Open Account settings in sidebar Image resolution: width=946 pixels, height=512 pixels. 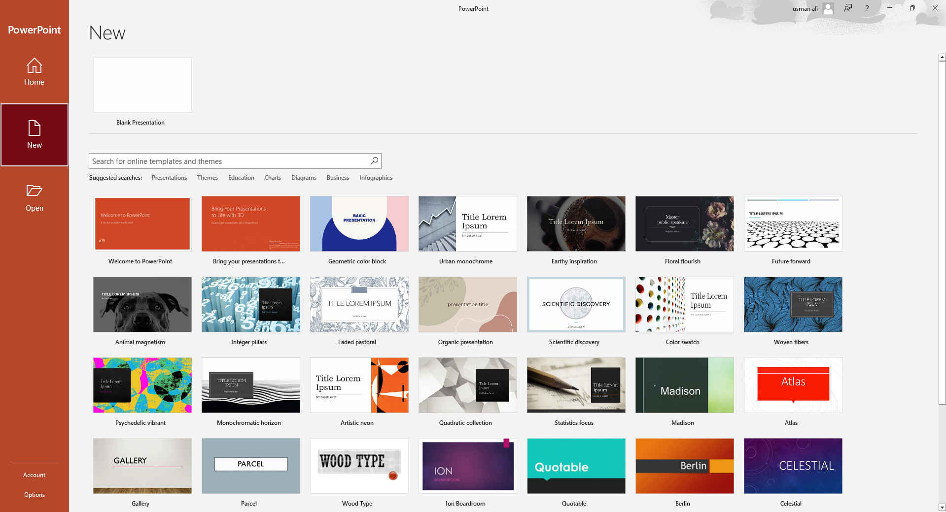[35, 475]
